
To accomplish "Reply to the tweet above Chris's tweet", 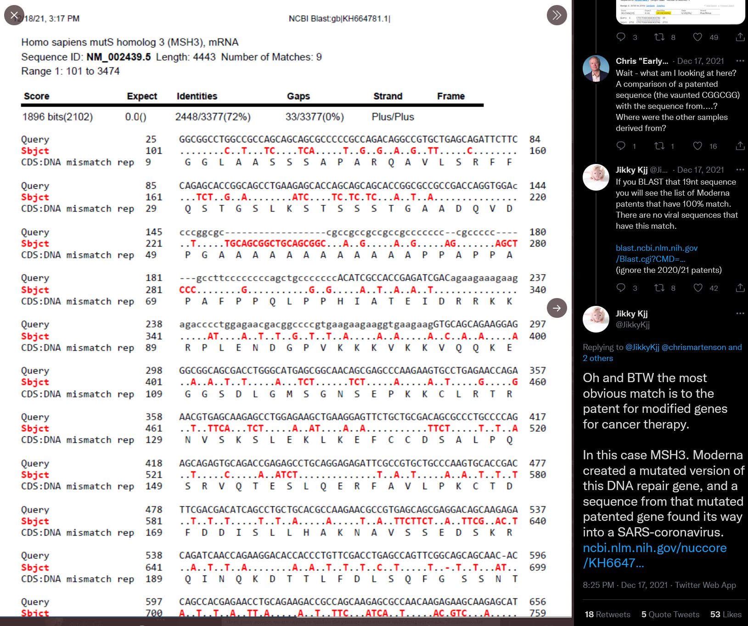I will (621, 37).
